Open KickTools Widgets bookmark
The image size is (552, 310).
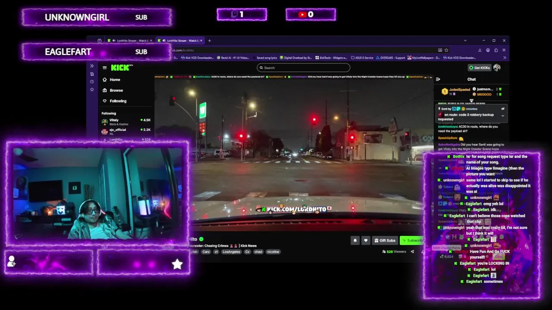pyautogui.click(x=331, y=58)
